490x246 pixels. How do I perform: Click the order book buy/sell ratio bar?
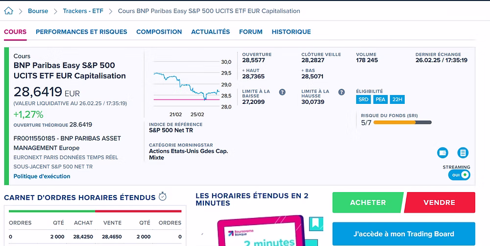pos(95,211)
